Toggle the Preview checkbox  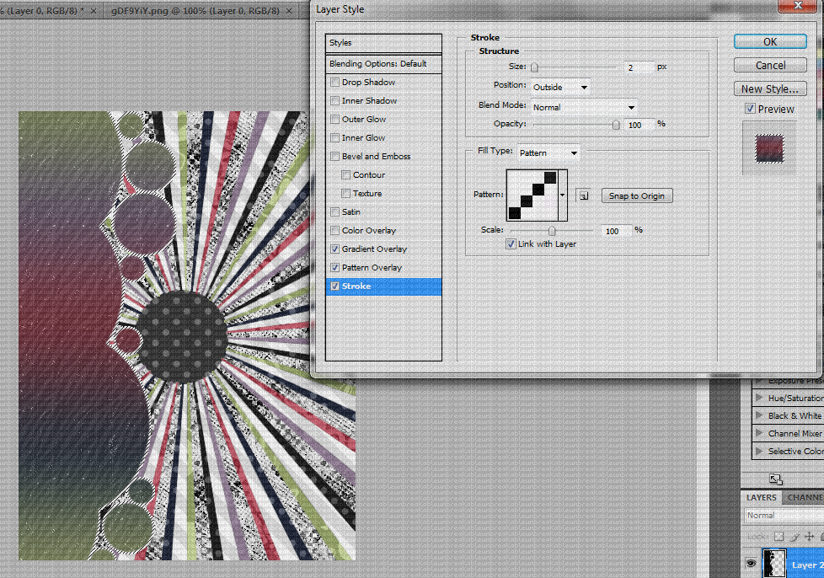tap(750, 109)
